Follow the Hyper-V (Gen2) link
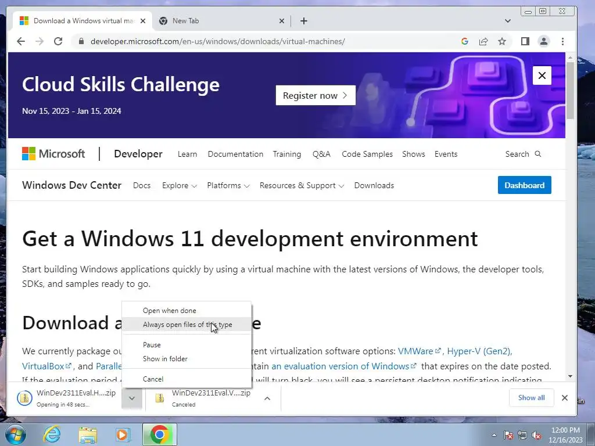This screenshot has height=446, width=595. 479,351
